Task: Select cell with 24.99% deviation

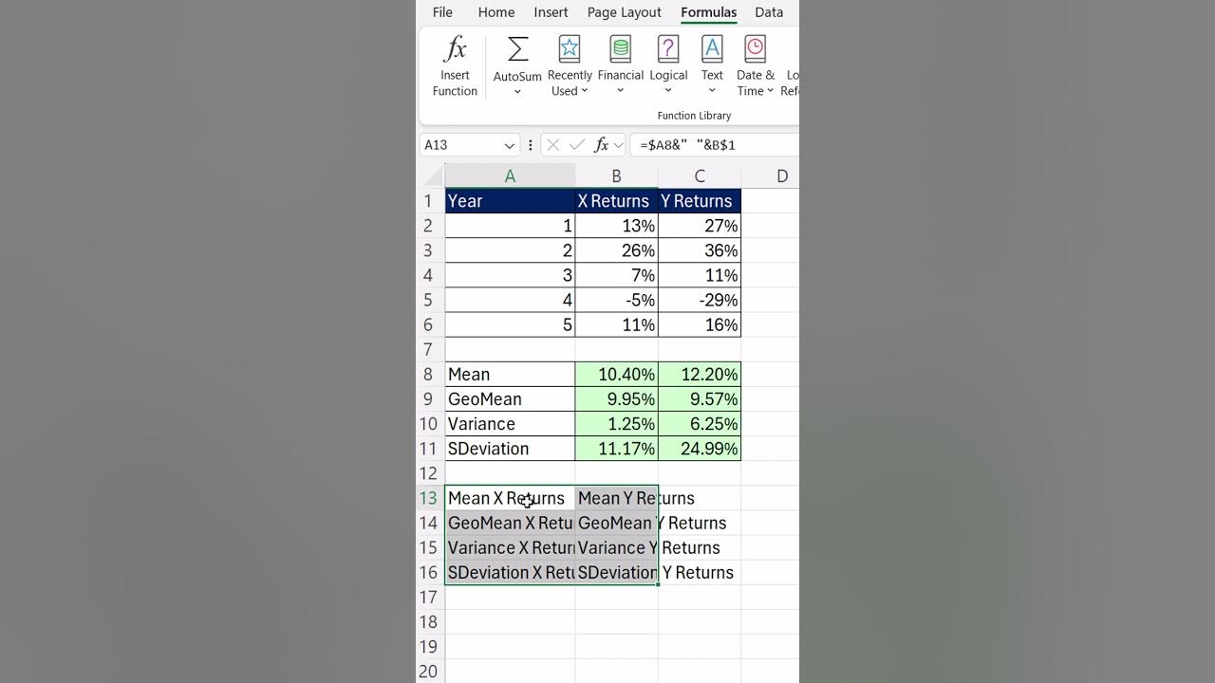Action: click(700, 448)
